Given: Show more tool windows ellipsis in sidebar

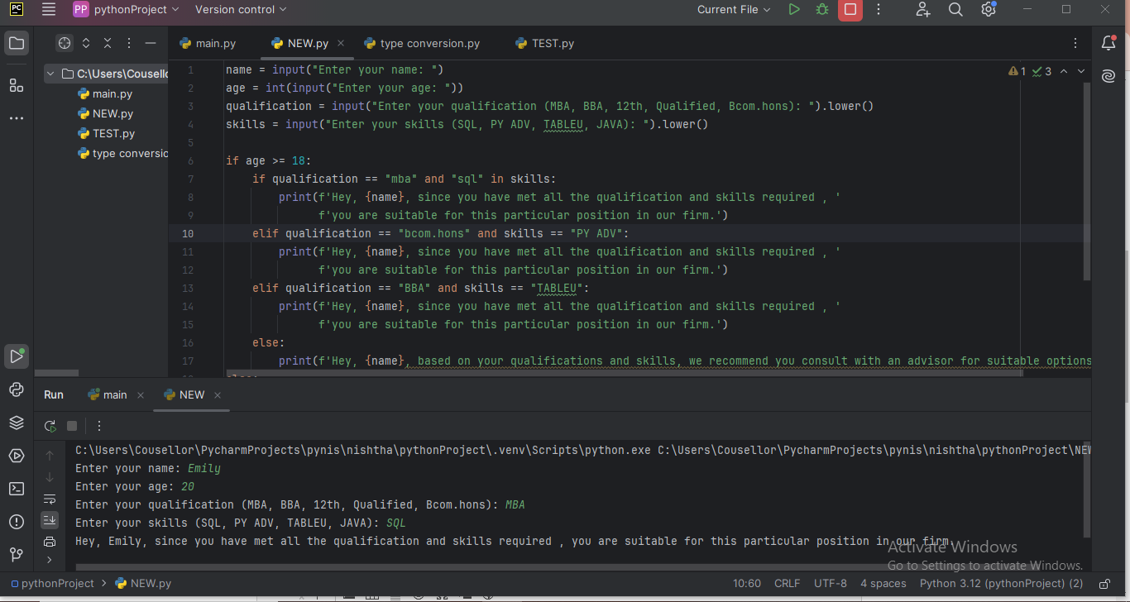Looking at the screenshot, I should [17, 118].
